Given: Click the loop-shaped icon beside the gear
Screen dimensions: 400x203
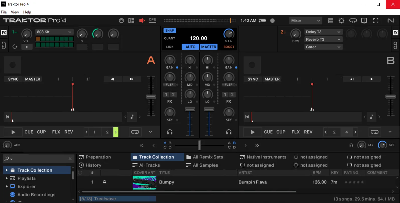Looking at the screenshot, I should [x=353, y=21].
